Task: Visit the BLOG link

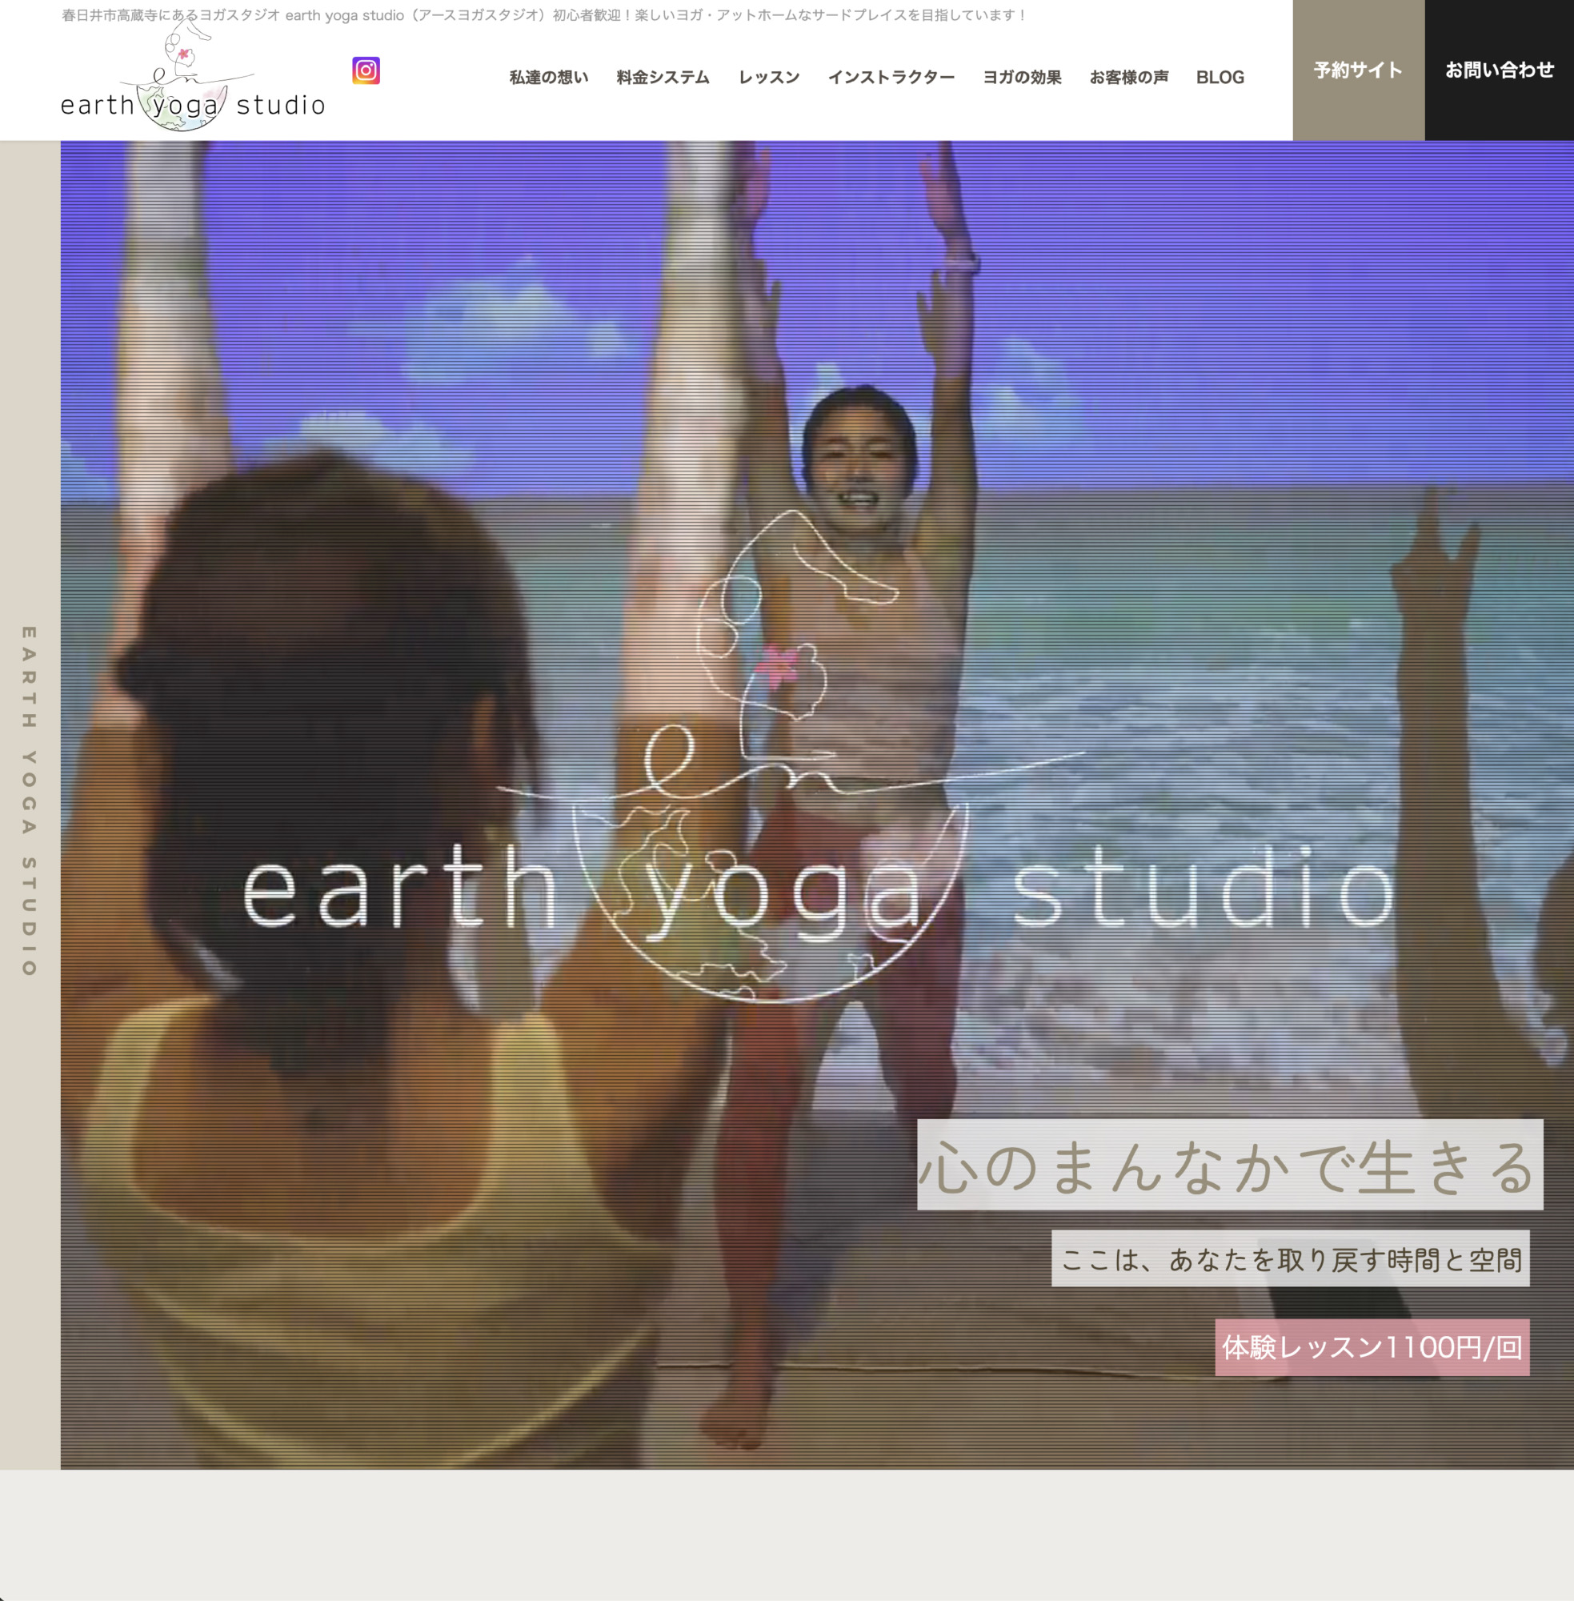Action: 1220,78
